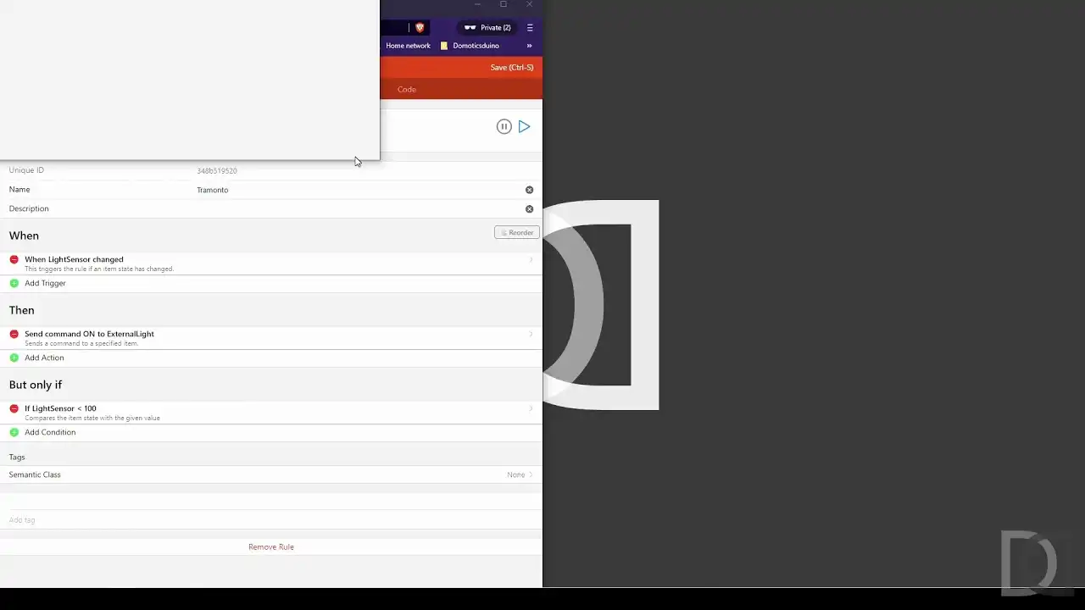Image resolution: width=1085 pixels, height=610 pixels.
Task: Clear the Name field with its X icon
Action: tap(529, 190)
